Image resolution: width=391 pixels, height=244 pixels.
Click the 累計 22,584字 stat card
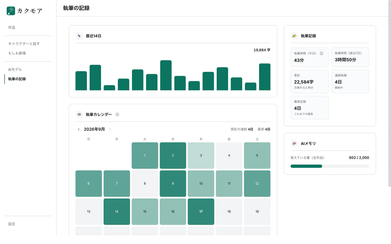[x=310, y=81]
